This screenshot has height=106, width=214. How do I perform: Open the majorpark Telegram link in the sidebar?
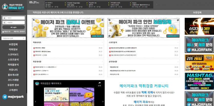point(13,97)
